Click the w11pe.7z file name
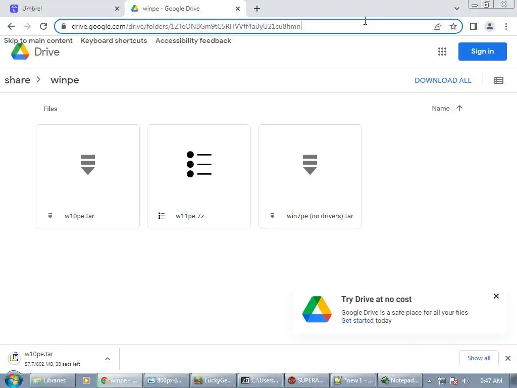The image size is (517, 388). 190,216
